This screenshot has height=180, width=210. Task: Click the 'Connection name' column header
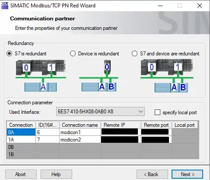[80, 125]
